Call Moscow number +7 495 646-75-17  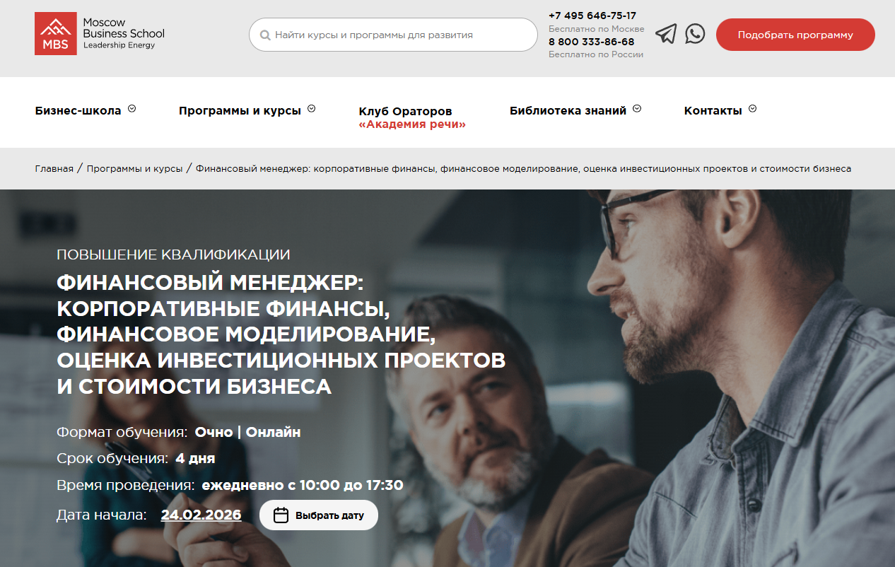(x=592, y=16)
